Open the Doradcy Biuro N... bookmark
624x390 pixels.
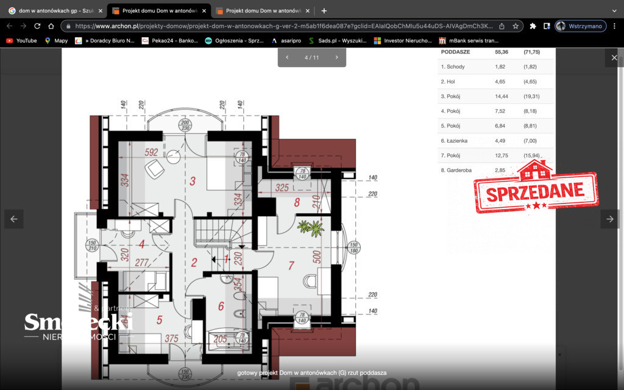105,41
